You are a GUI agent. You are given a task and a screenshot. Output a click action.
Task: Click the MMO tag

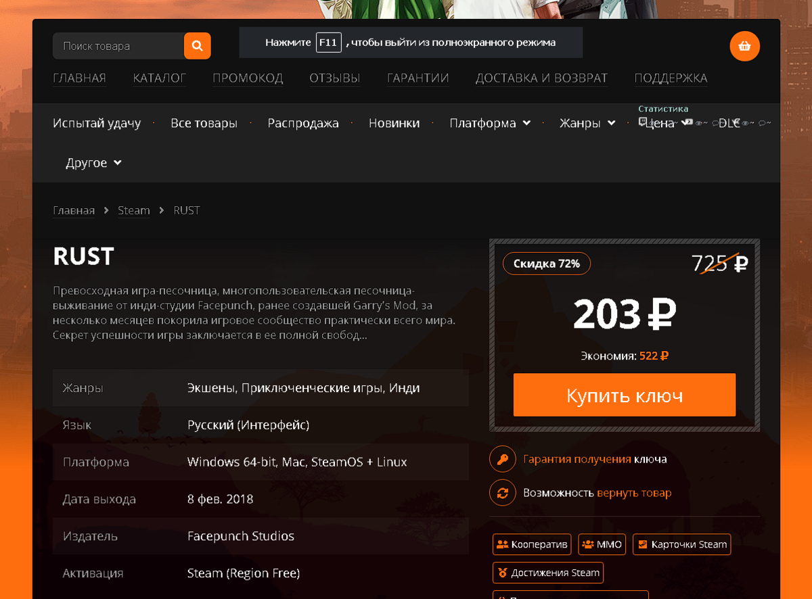pos(602,544)
